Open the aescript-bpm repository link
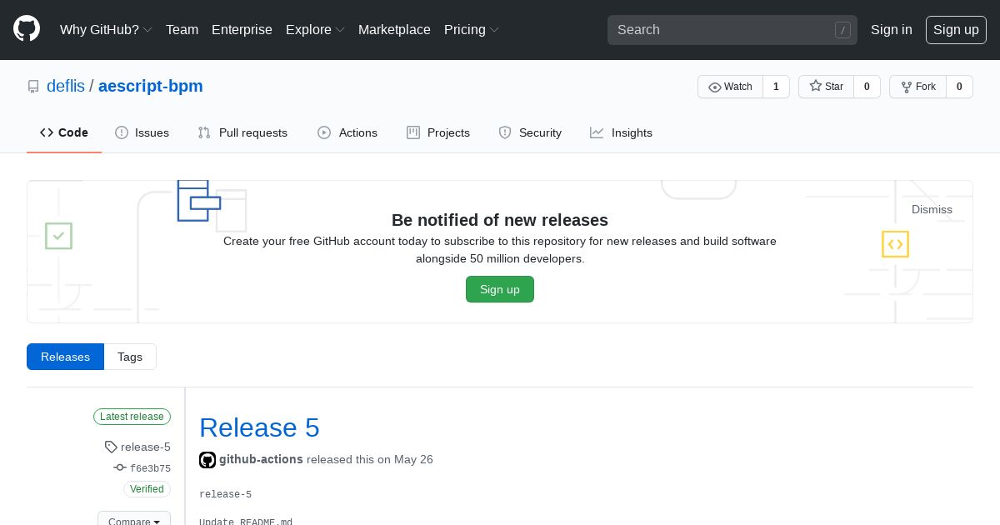The height and width of the screenshot is (525, 1000). [x=151, y=86]
